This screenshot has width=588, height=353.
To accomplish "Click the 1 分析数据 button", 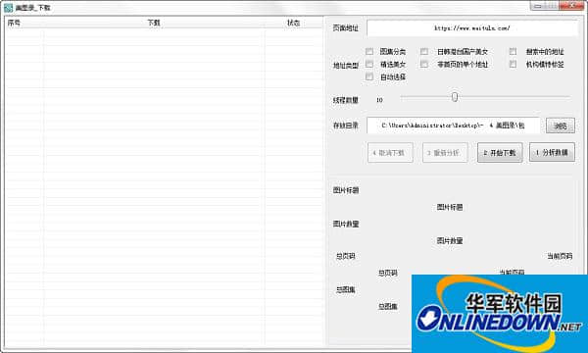I will tap(552, 152).
